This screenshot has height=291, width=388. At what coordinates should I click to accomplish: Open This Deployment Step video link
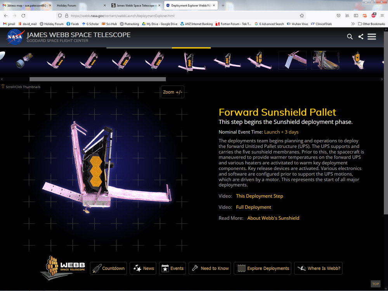(259, 196)
